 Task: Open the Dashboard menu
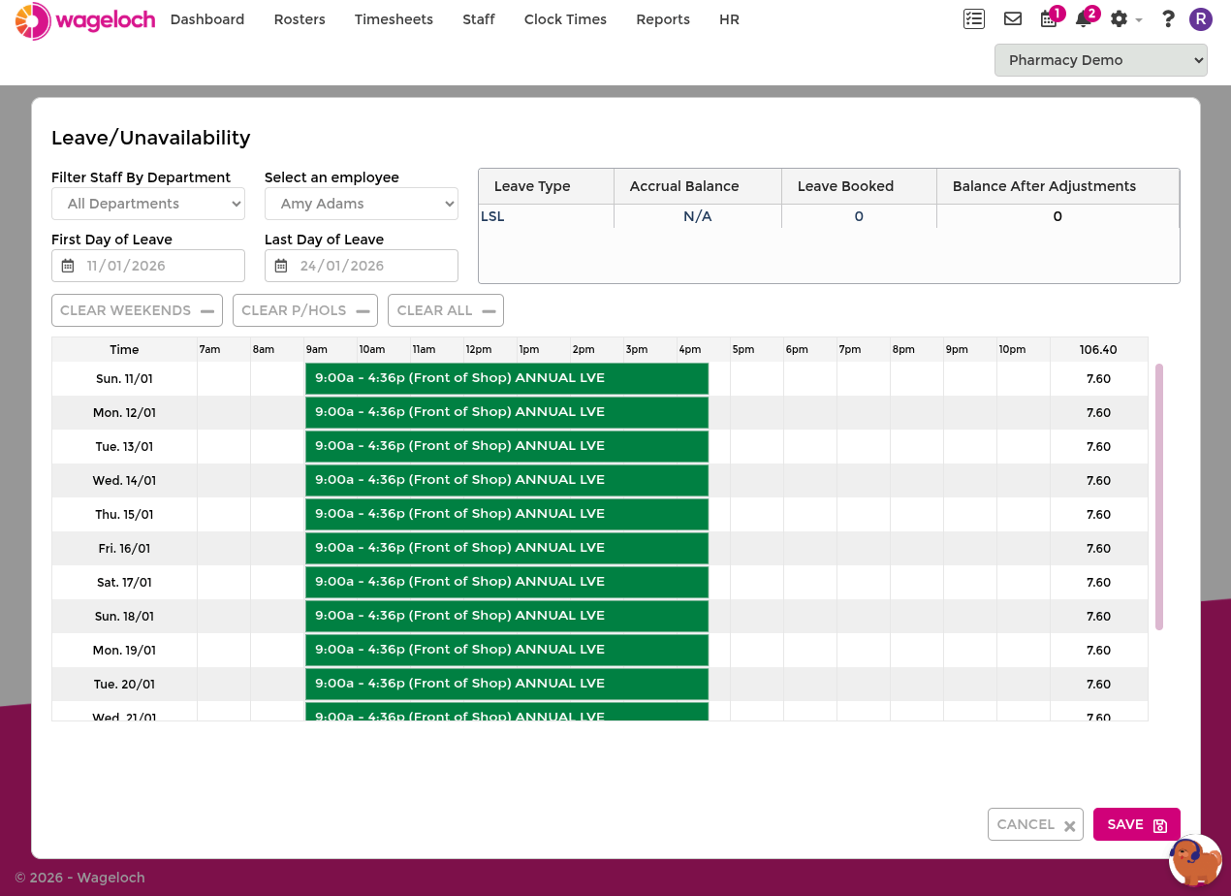(207, 19)
